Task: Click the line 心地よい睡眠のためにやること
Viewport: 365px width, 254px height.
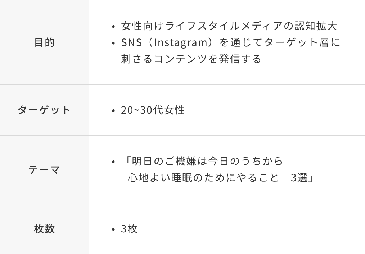Action: coord(203,177)
